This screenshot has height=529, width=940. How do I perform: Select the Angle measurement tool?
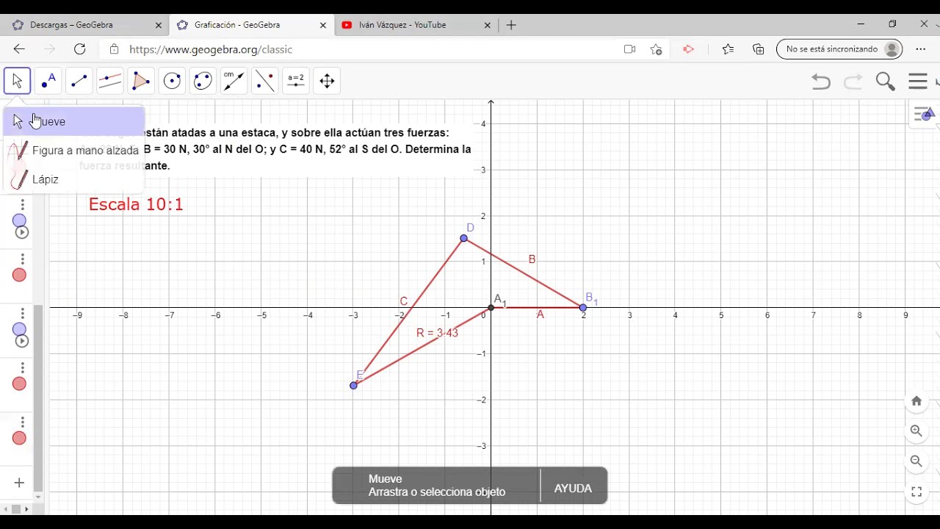click(234, 81)
